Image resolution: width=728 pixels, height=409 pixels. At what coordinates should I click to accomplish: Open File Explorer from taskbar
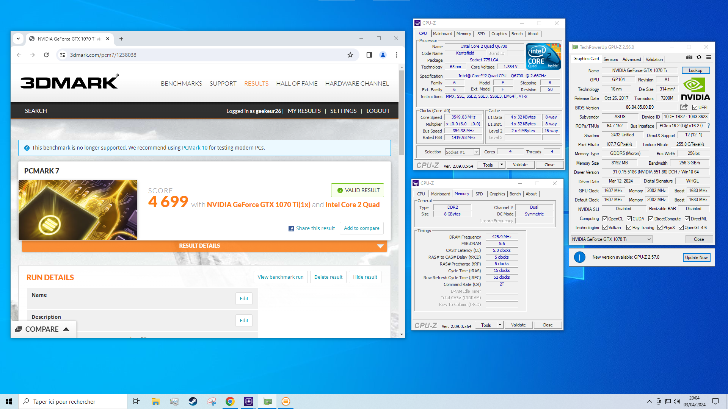[155, 401]
